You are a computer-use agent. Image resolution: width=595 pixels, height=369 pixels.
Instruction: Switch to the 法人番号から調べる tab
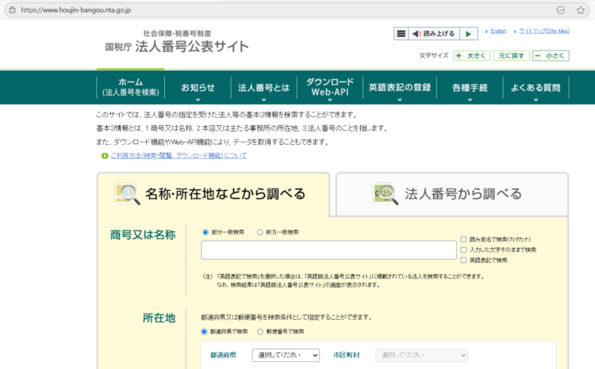(452, 194)
